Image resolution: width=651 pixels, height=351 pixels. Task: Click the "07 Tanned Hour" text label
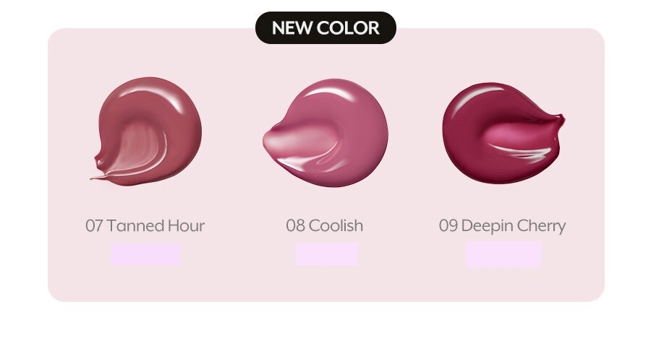(145, 226)
